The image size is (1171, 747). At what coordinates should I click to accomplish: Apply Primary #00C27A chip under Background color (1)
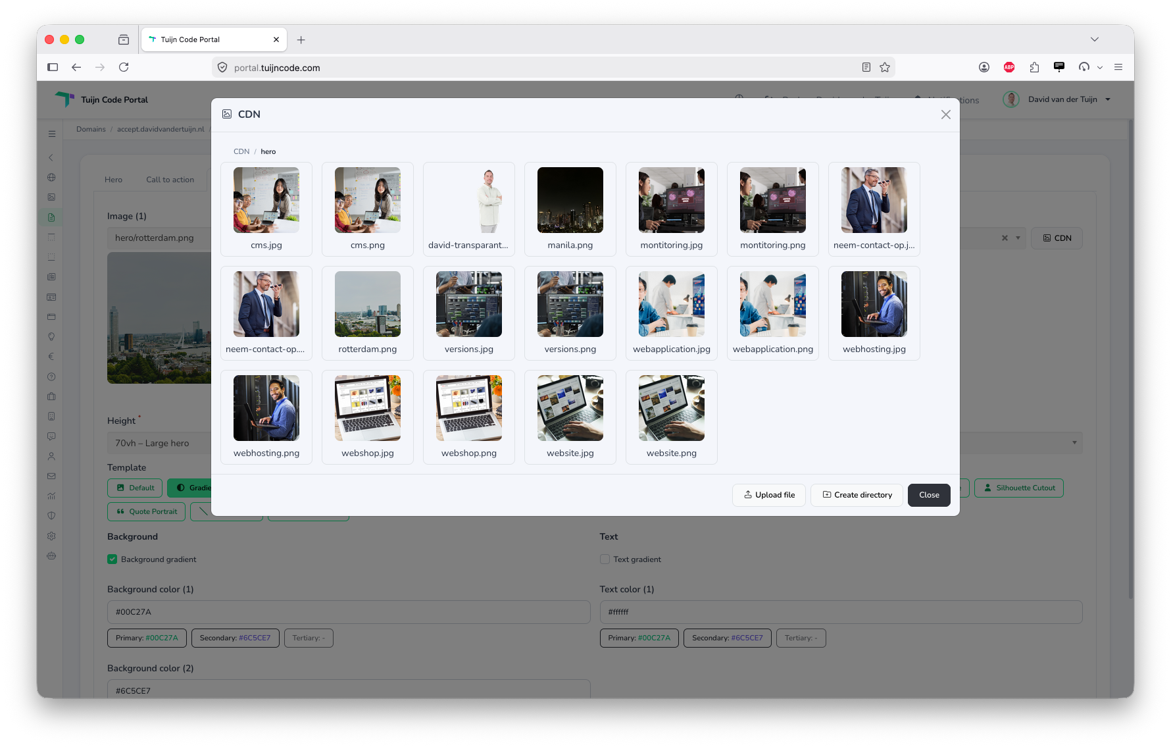147,638
